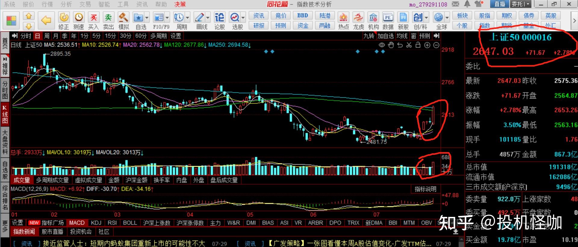The image size is (578, 247).
Task: Select the hand pan tool on chart
Action: coord(391,45)
